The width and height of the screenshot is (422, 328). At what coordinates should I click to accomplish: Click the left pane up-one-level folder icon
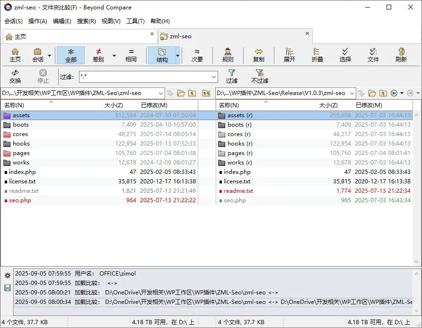192,93
